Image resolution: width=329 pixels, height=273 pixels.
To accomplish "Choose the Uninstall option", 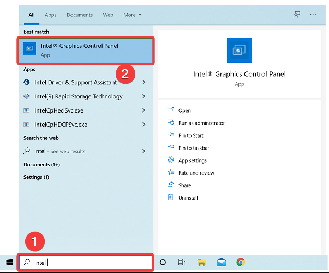I will click(188, 198).
